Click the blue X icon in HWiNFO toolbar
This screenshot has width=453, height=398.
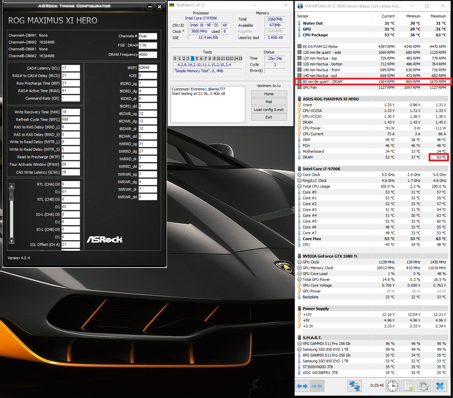click(x=440, y=386)
